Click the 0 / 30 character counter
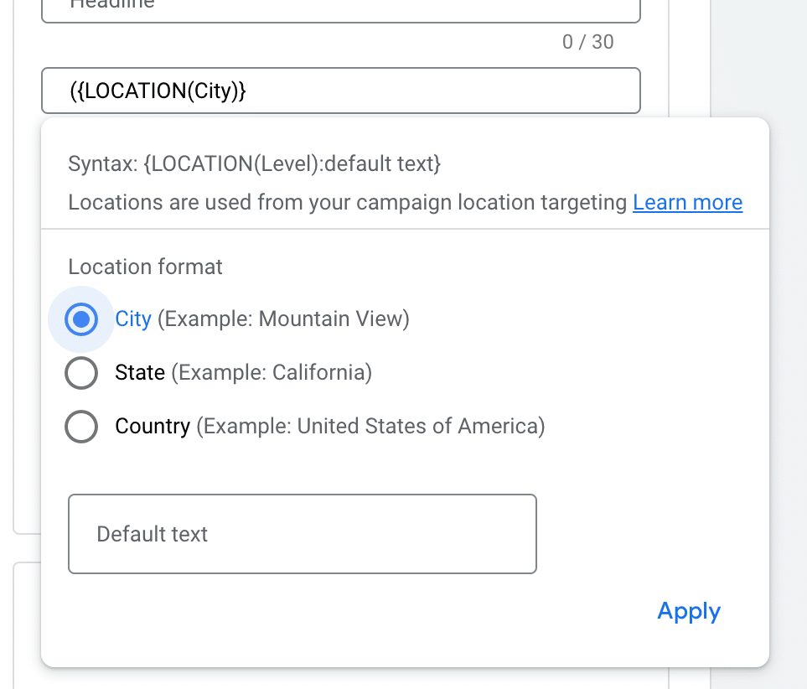 click(587, 42)
